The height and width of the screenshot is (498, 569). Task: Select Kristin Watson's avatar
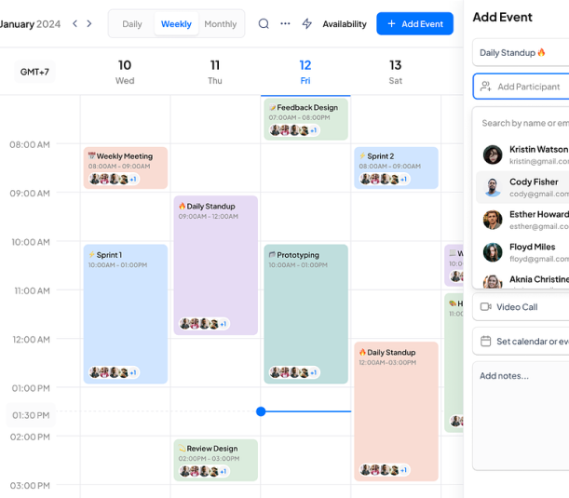click(493, 155)
